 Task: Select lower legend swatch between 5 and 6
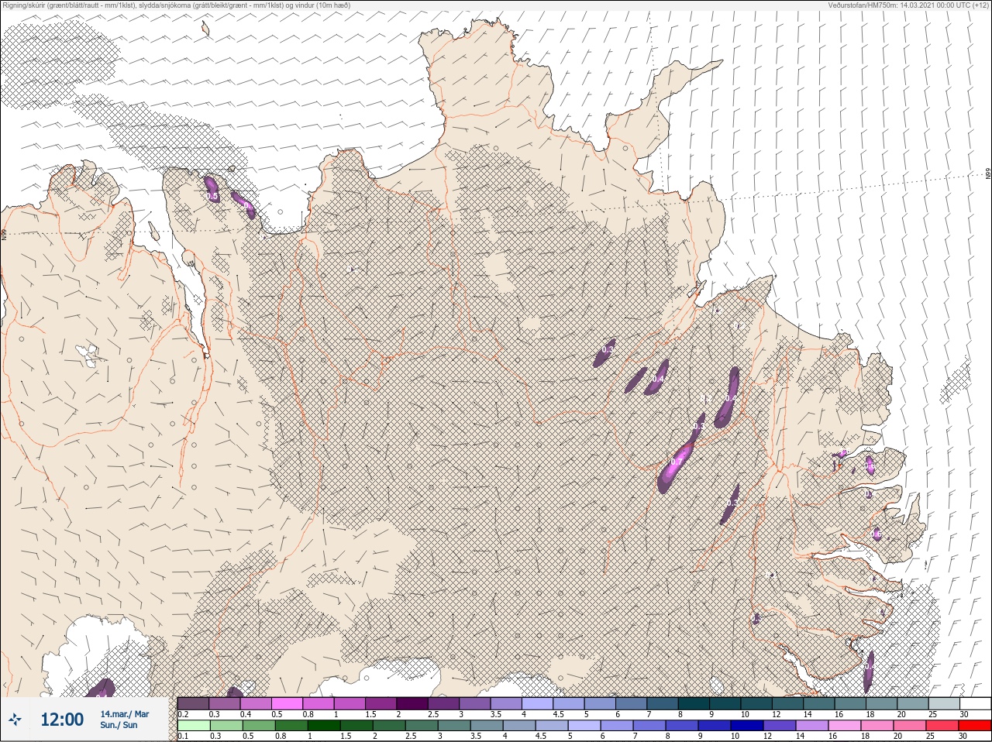(585, 726)
